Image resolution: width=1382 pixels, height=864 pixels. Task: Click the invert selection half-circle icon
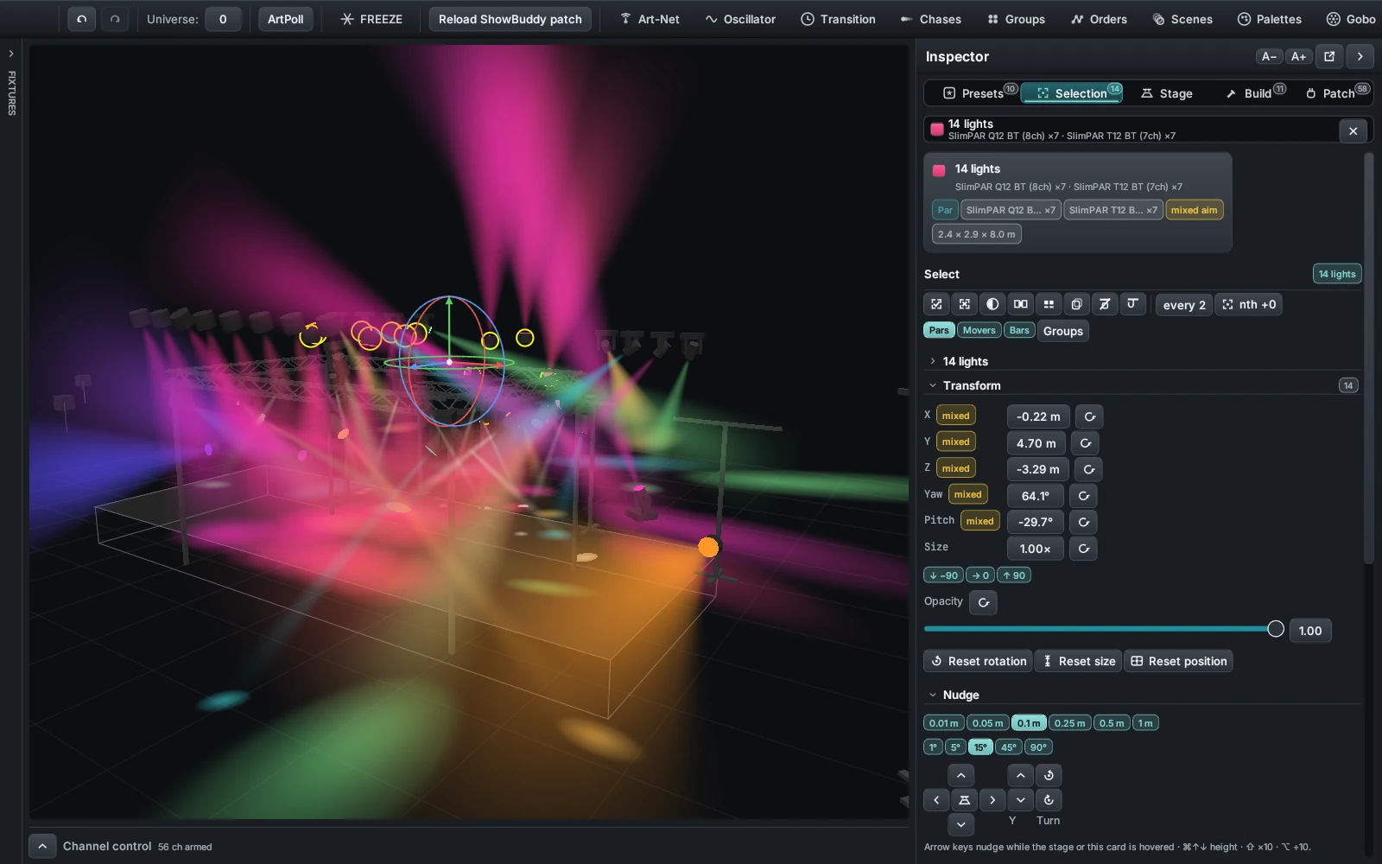click(x=992, y=304)
